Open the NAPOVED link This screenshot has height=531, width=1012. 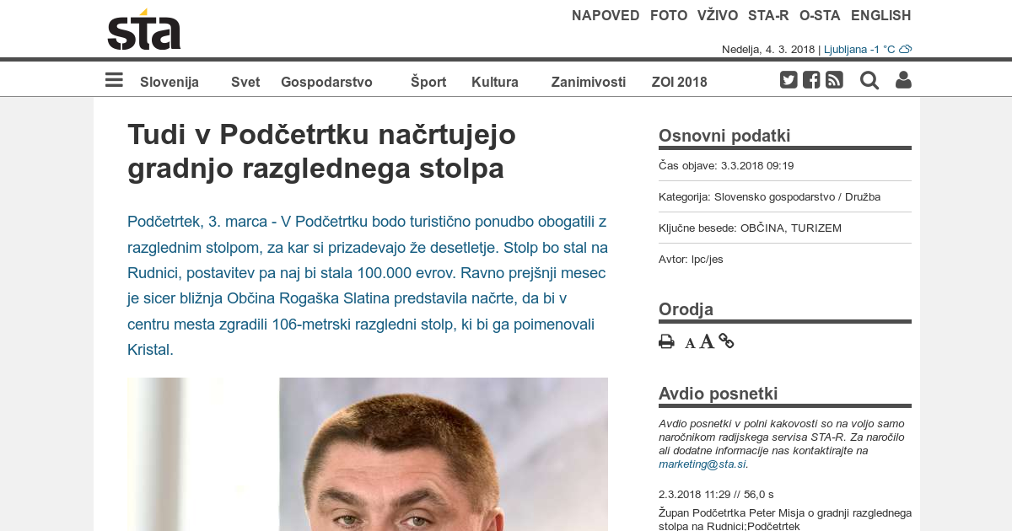[606, 15]
